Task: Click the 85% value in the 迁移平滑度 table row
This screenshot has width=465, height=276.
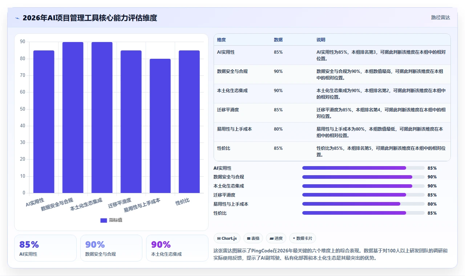Action: click(x=278, y=110)
